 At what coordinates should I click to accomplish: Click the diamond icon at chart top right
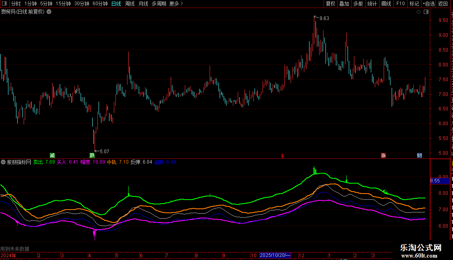419,12
